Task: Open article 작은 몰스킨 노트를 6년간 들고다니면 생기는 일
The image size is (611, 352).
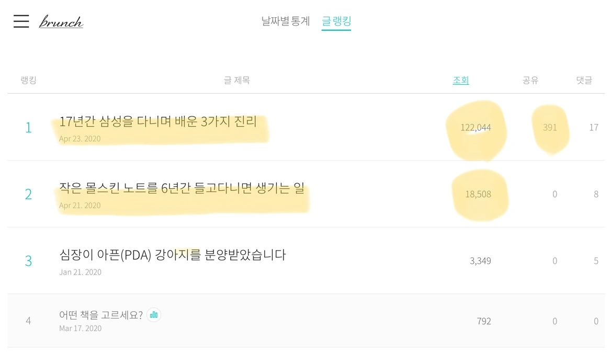Action: point(182,189)
